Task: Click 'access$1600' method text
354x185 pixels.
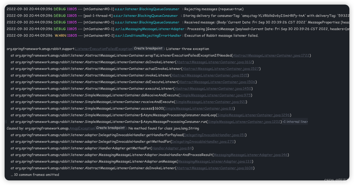Action: point(153,108)
